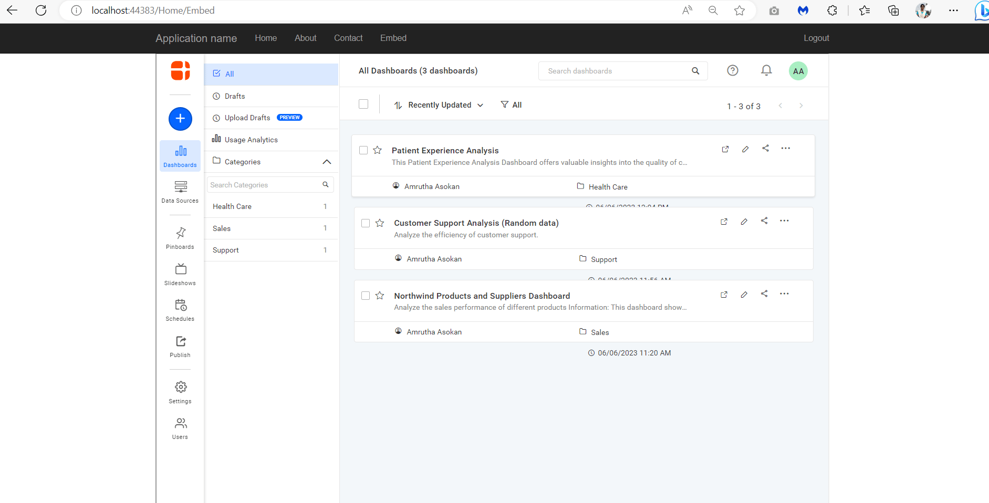Check the Customer Support Analysis checkbox

coord(366,223)
